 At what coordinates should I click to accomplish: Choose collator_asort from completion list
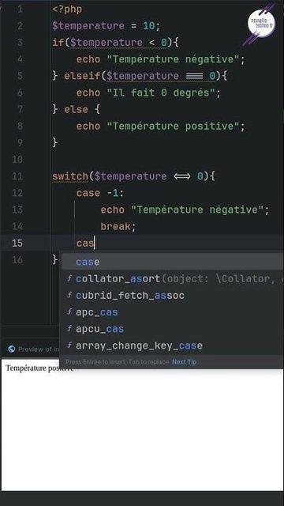click(x=173, y=278)
